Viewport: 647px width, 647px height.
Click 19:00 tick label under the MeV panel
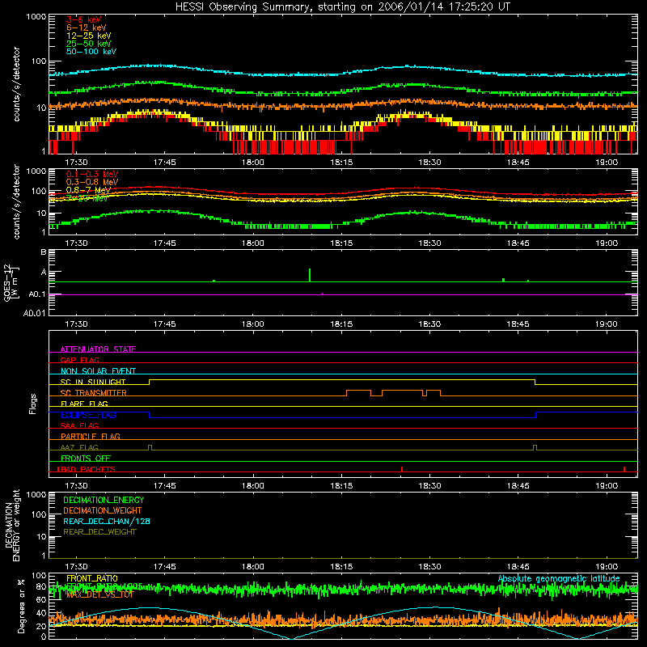click(607, 243)
